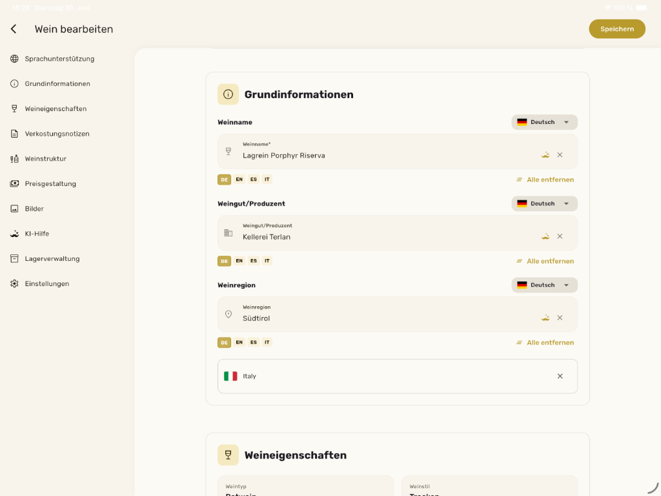Click Alle entfernen under Weinregion
The width and height of the screenshot is (661, 496).
[x=545, y=342]
